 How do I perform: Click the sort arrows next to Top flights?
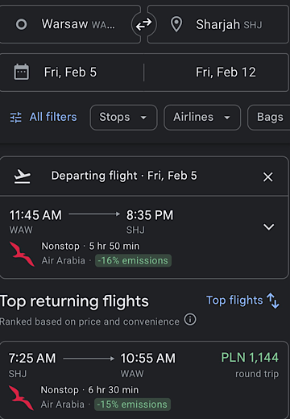click(x=273, y=301)
